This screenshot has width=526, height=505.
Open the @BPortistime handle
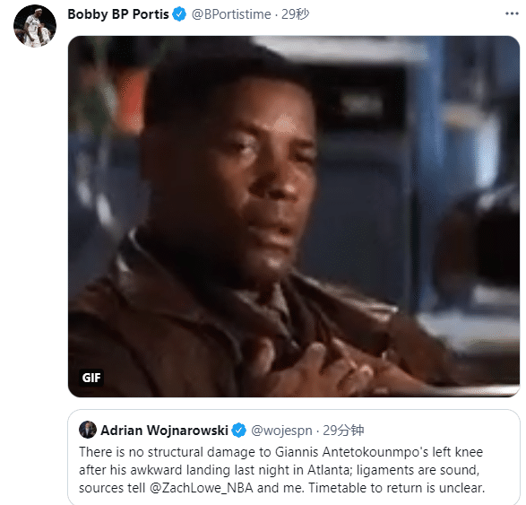[x=231, y=14]
